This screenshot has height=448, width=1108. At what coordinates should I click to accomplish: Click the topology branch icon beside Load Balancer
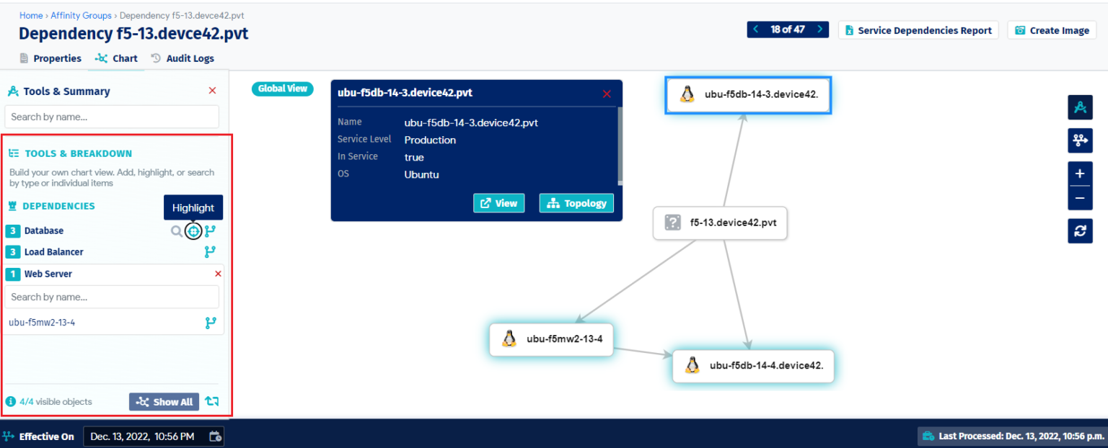(211, 251)
